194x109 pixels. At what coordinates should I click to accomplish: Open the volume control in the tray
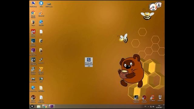pyautogui.click(x=153, y=107)
